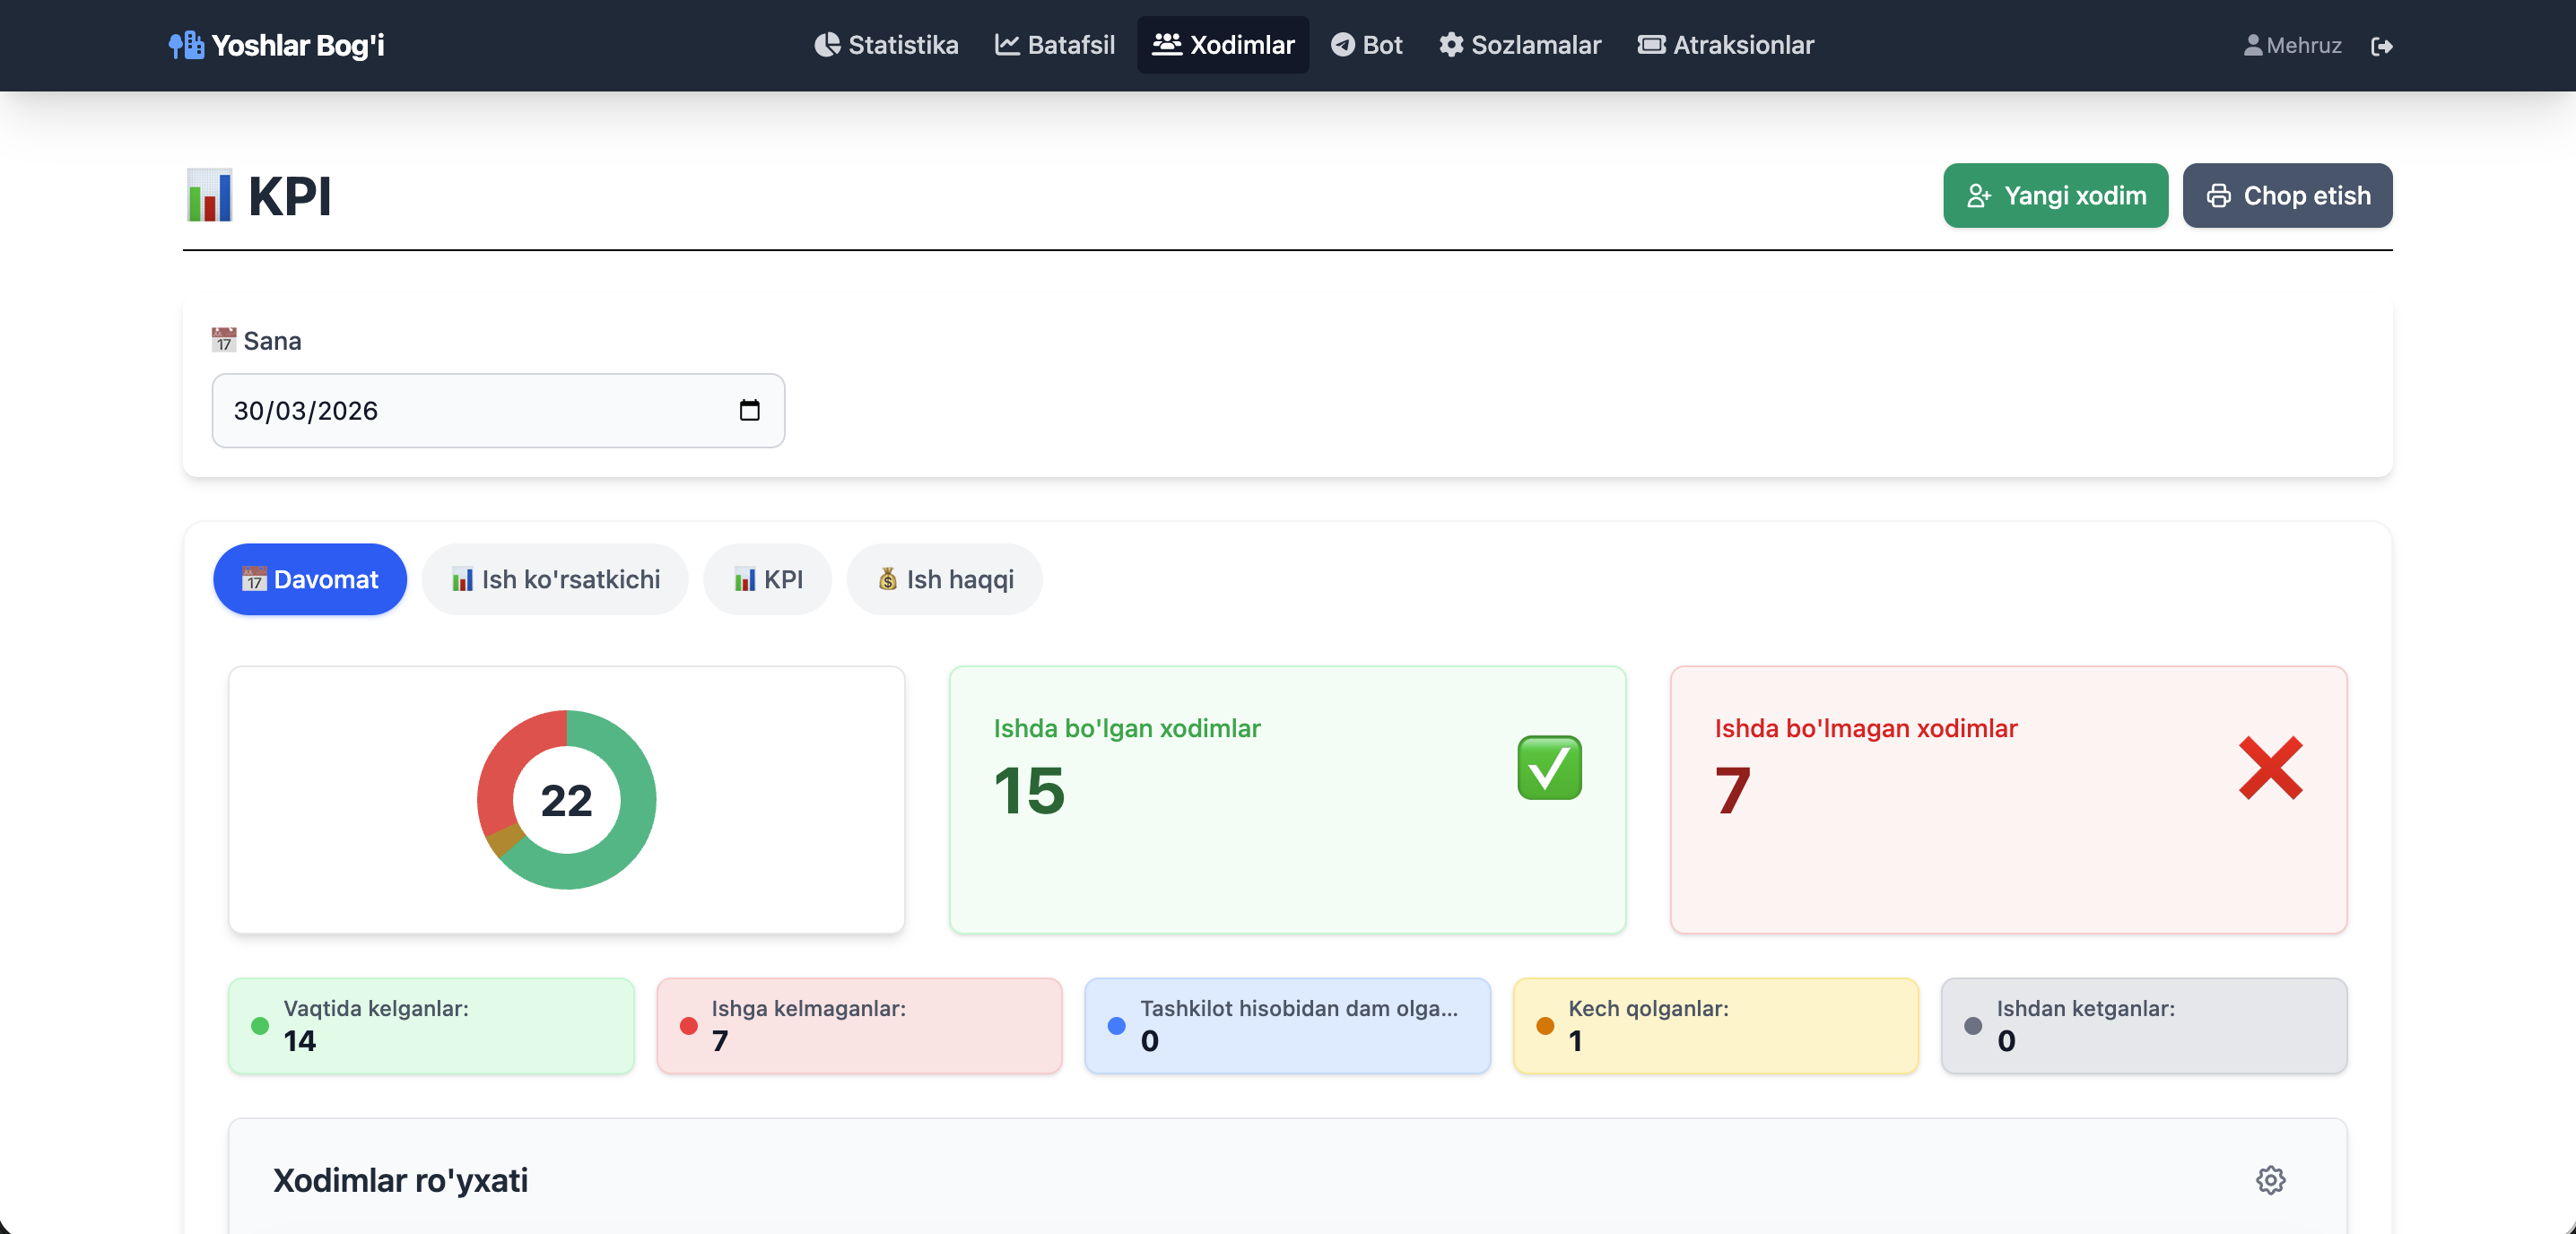Screen dimensions: 2576x1234
Task: Open settings gear in Xodimlar ro'yxati
Action: tap(2270, 1180)
